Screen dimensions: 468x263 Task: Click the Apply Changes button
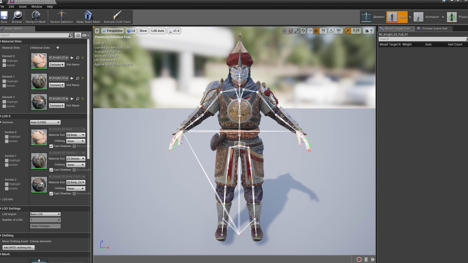(x=45, y=226)
